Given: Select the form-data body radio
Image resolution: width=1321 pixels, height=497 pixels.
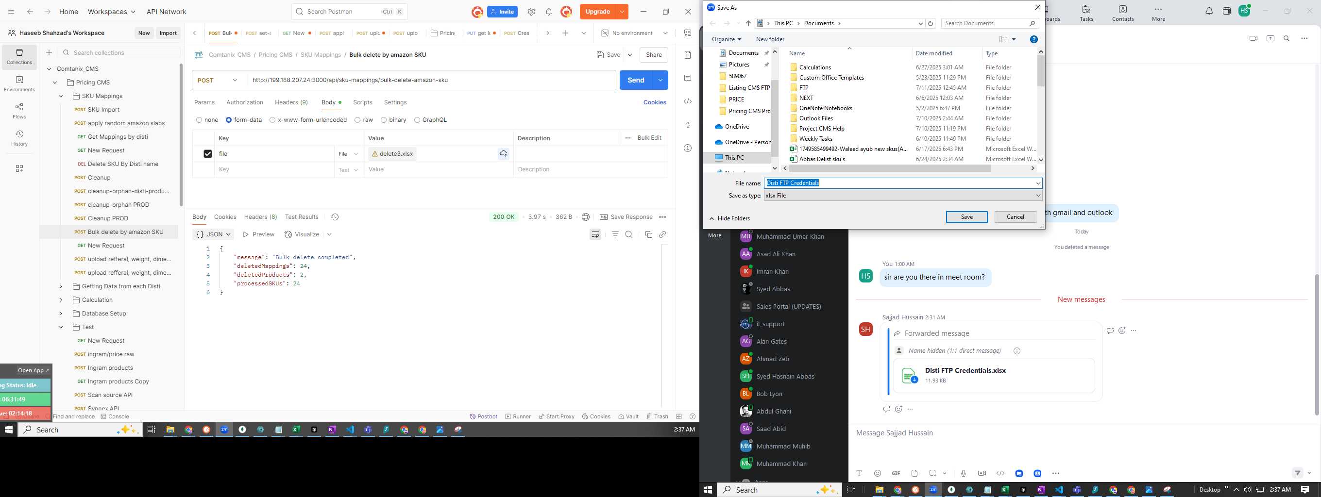Looking at the screenshot, I should coord(229,120).
